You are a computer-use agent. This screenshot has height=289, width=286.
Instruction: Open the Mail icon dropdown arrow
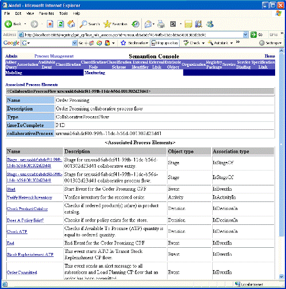(x=153, y=24)
